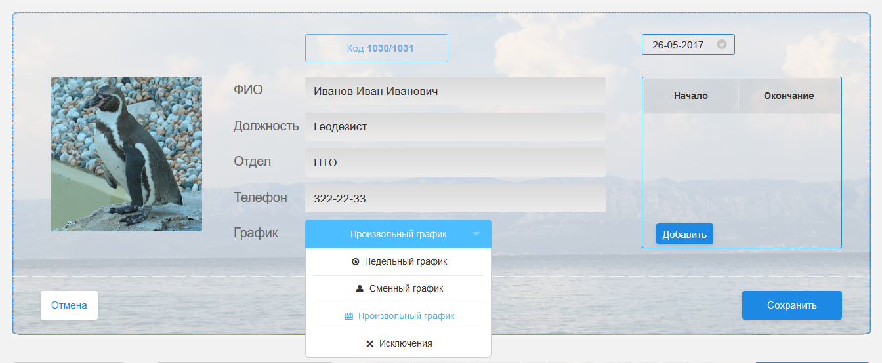Open the date field 26-05-2017

[x=688, y=45]
